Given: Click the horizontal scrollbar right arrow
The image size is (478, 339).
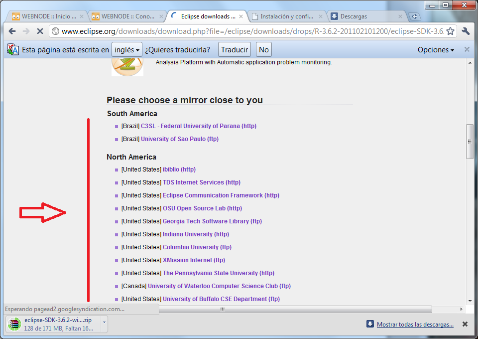Looking at the screenshot, I should tap(461, 309).
